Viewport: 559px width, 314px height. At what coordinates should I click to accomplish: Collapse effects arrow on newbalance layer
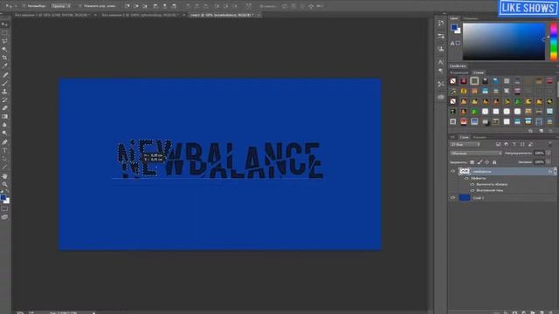(x=556, y=171)
